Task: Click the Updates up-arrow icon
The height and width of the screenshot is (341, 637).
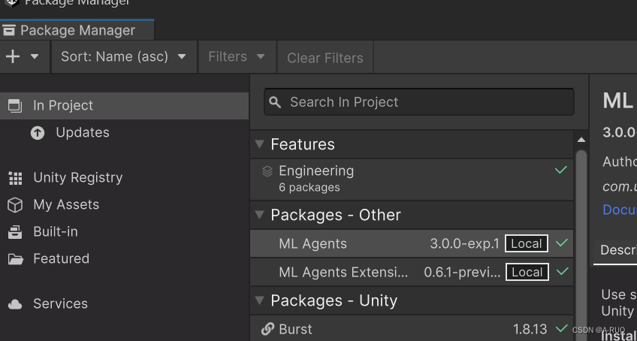Action: tap(38, 132)
